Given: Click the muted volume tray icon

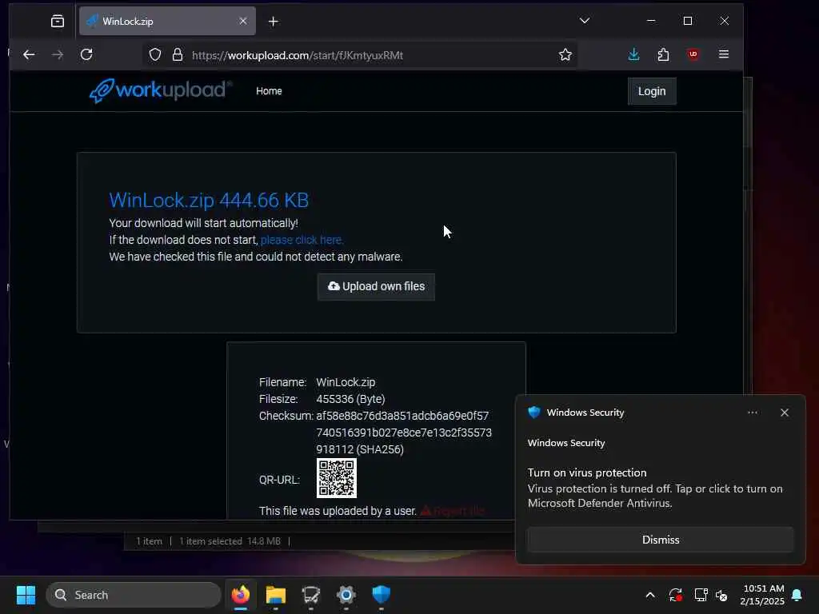Looking at the screenshot, I should (722, 595).
